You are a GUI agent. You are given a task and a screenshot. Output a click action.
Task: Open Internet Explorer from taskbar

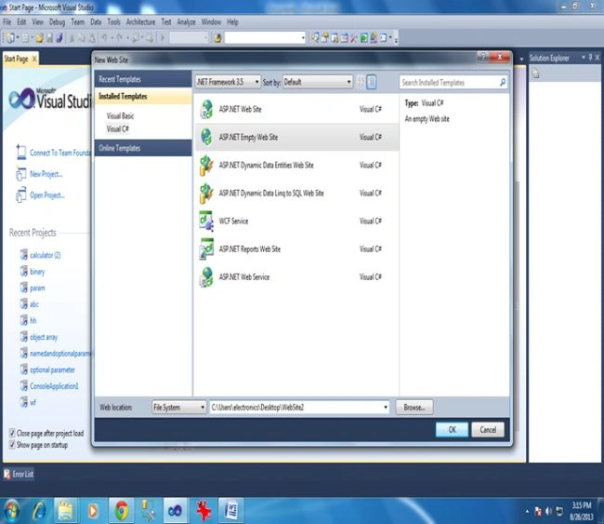pos(39,510)
